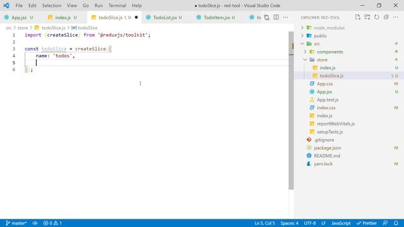Click todoSlice.js in the breadcrumb
The height and width of the screenshot is (227, 404).
(53, 28)
